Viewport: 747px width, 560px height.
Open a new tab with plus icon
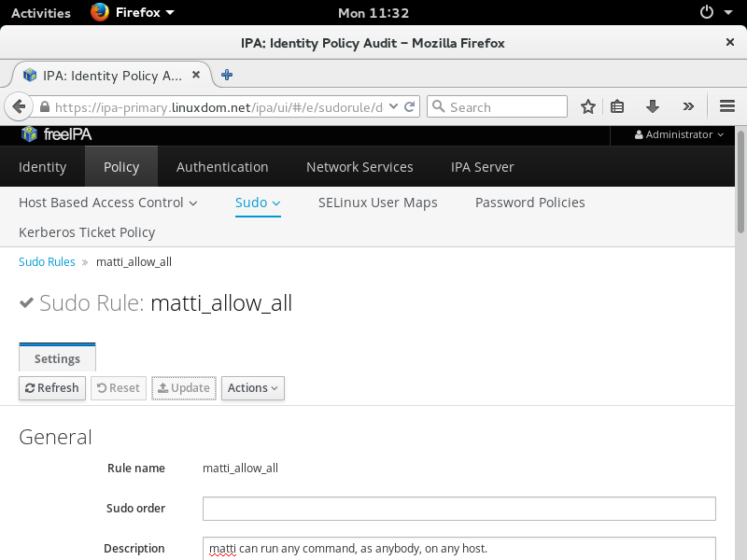227,75
